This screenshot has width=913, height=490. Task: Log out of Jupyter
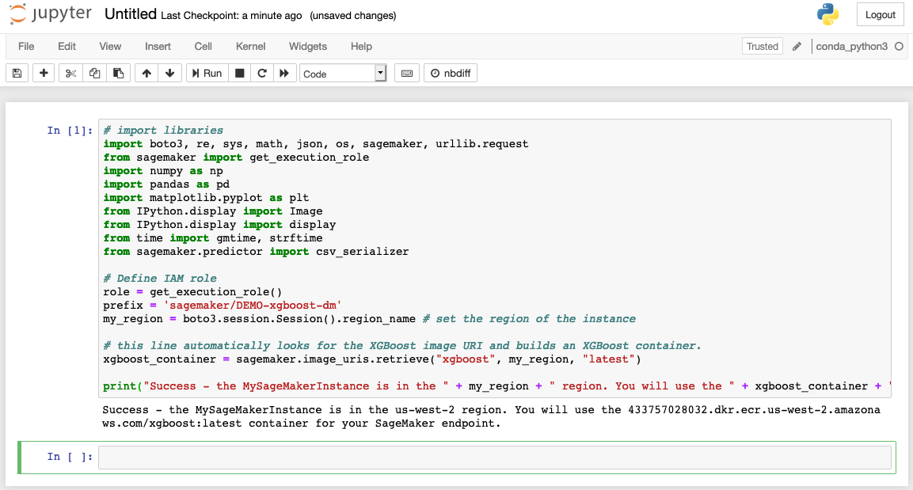coord(879,14)
